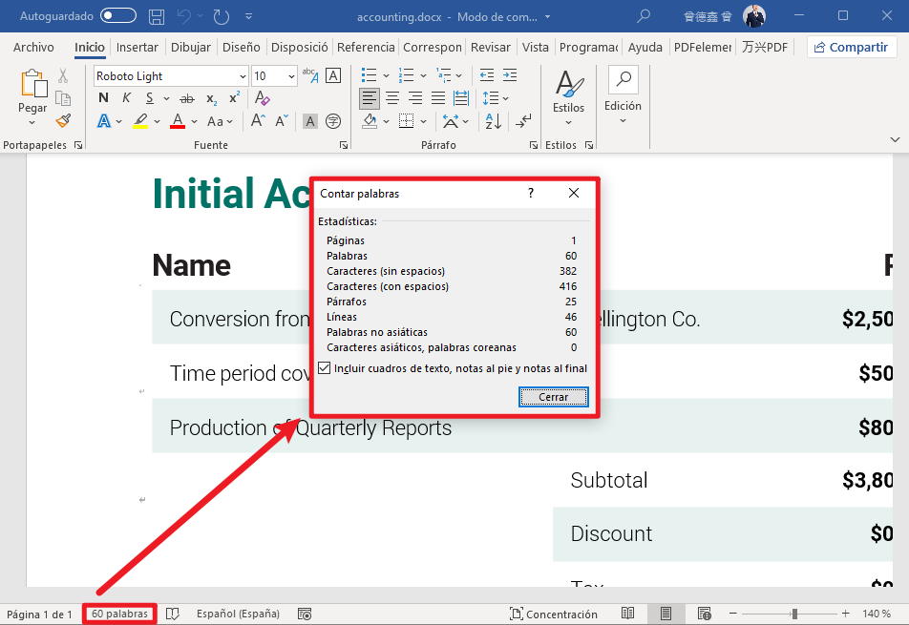Screen dimensions: 909x625
Task: Open underline style dropdown arrow
Action: coord(166,98)
